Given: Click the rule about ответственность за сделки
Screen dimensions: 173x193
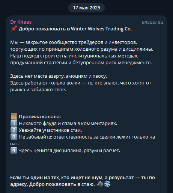Looking at the screenshot, I should point(83,140).
